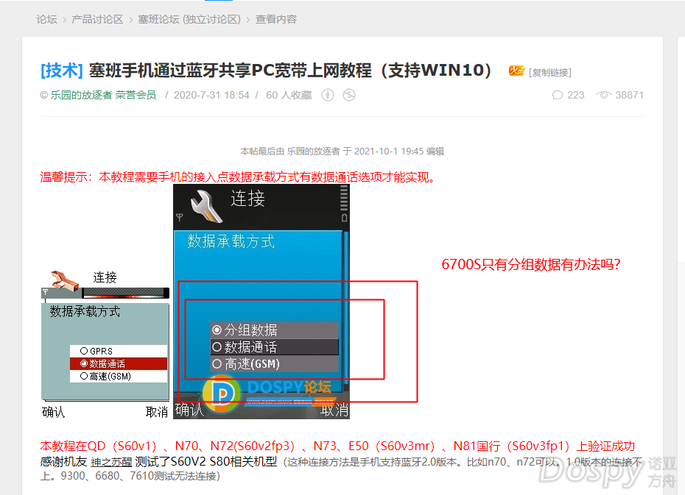
Task: Click the 2020-7-31 18:54 post date text
Action: click(211, 95)
